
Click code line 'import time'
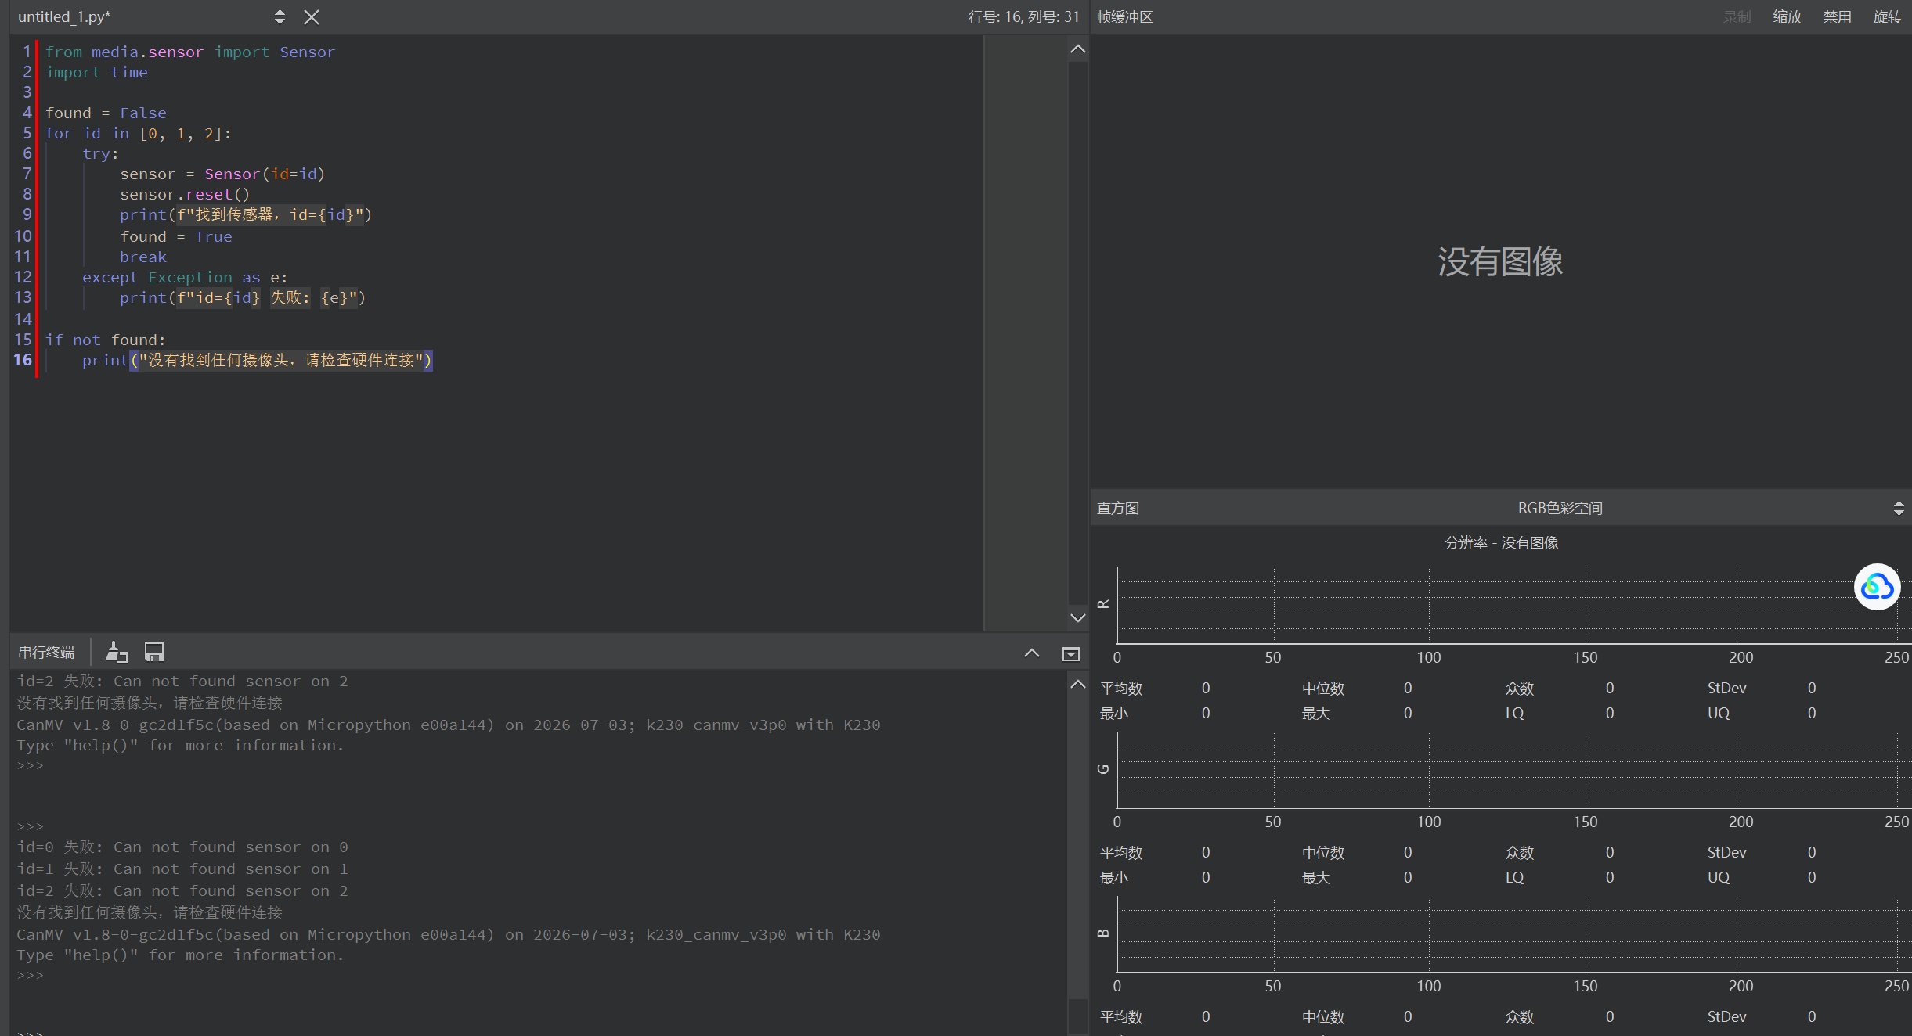96,72
